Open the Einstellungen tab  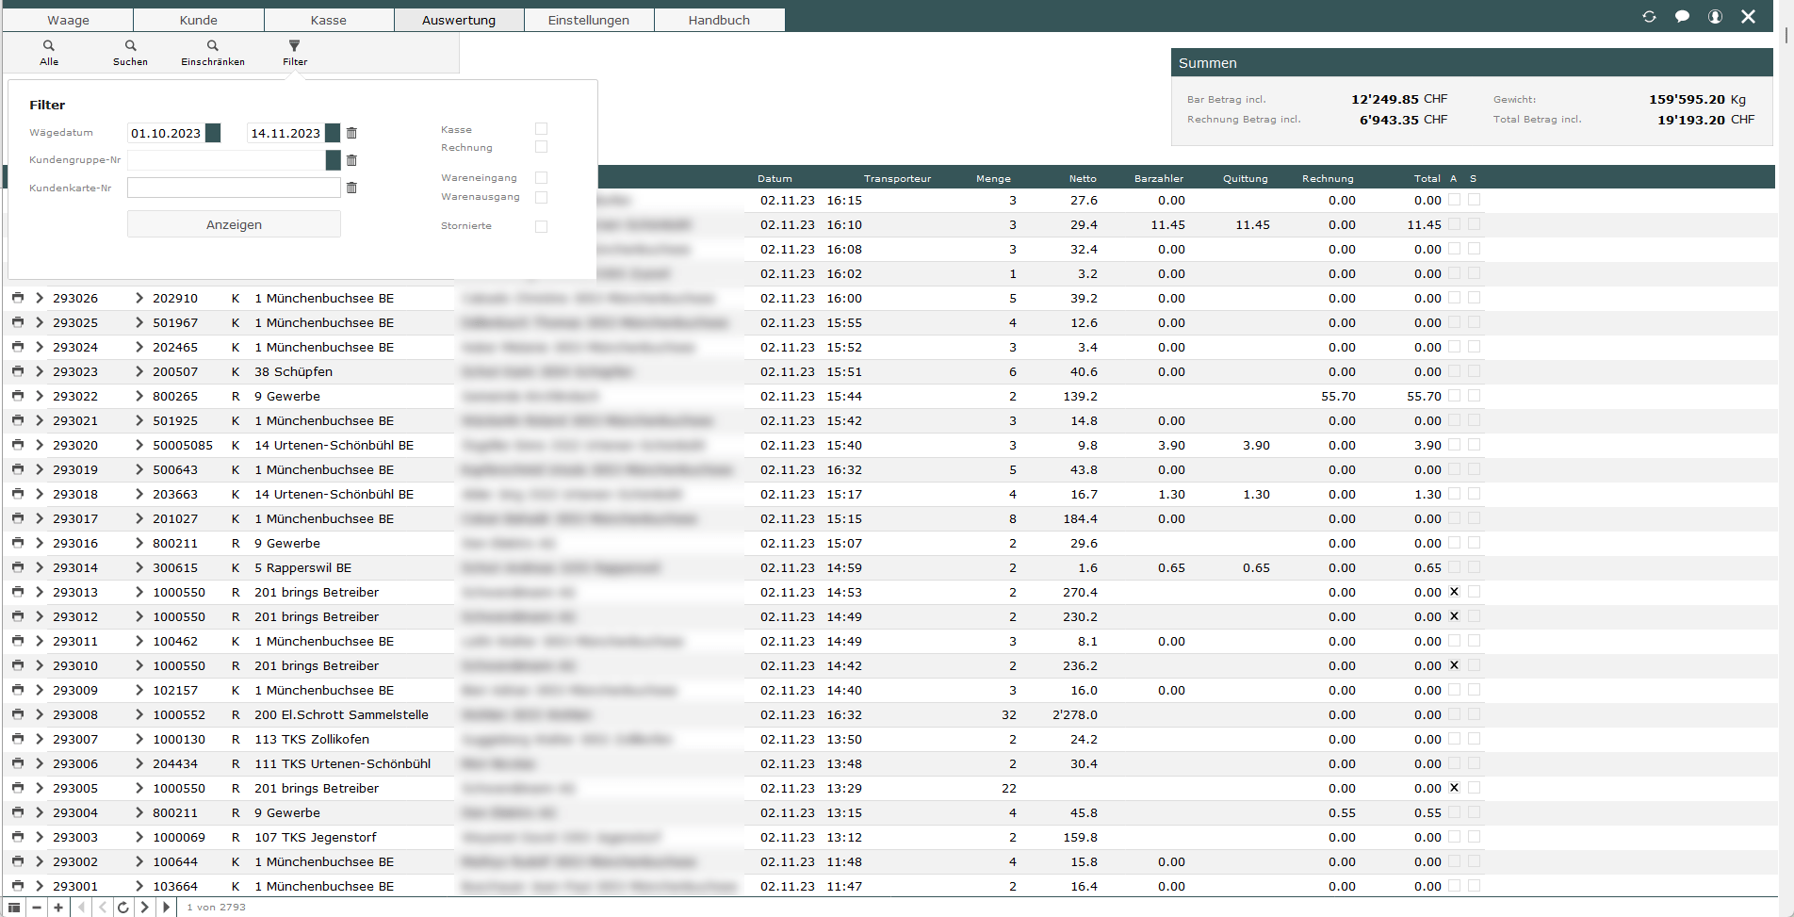(x=589, y=20)
